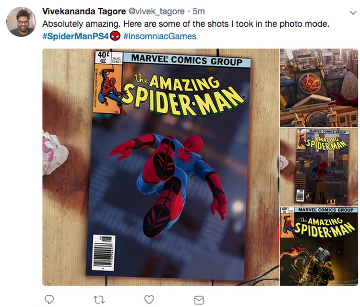Image resolution: width=360 pixels, height=307 pixels.
Task: Open Vivekananda Tagore's profile picture
Action: click(x=21, y=22)
